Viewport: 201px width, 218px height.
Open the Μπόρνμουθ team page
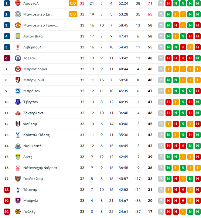(x=33, y=80)
